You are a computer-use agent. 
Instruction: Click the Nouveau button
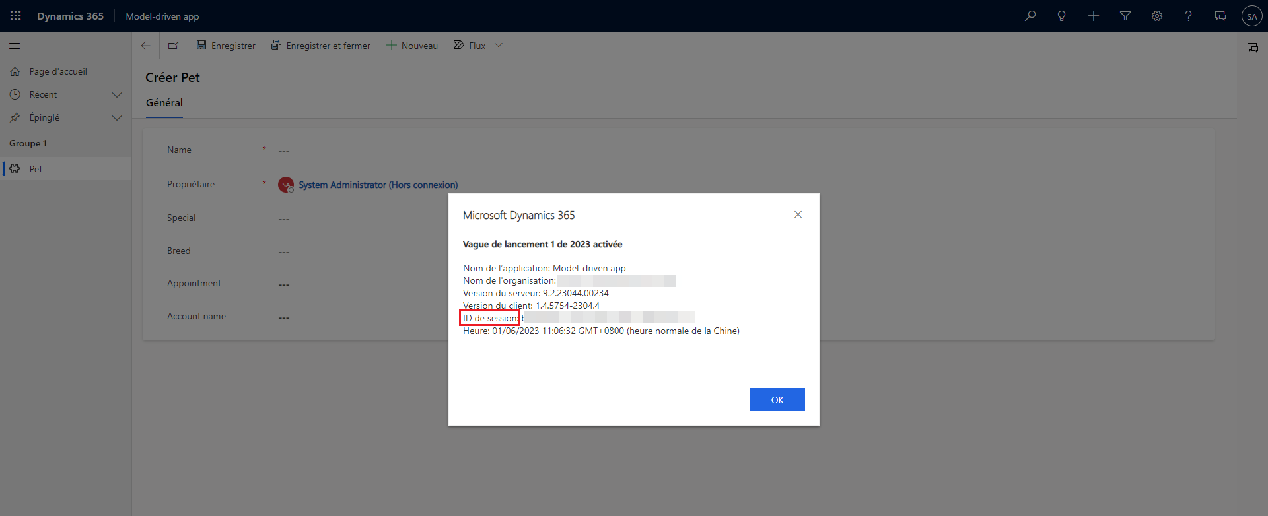click(x=412, y=46)
